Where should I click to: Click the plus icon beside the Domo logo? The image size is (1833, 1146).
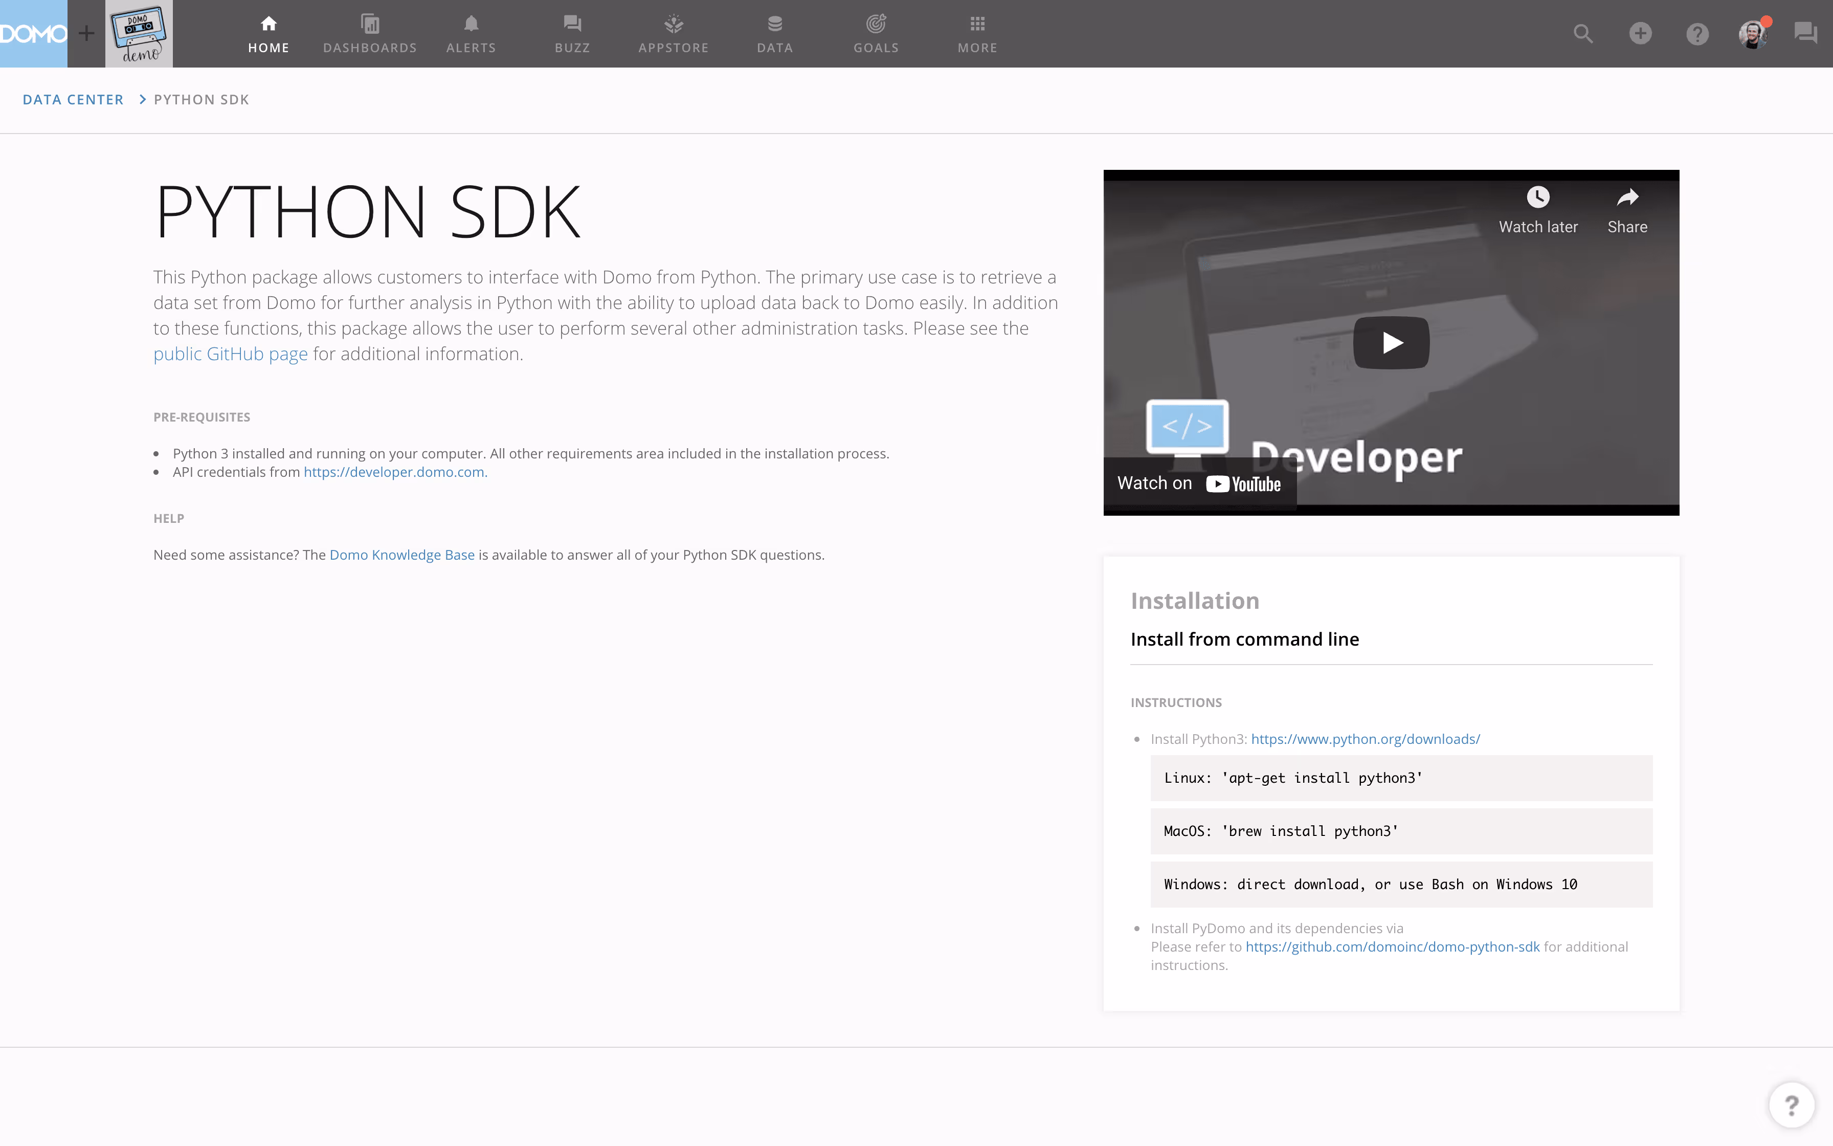click(x=86, y=33)
